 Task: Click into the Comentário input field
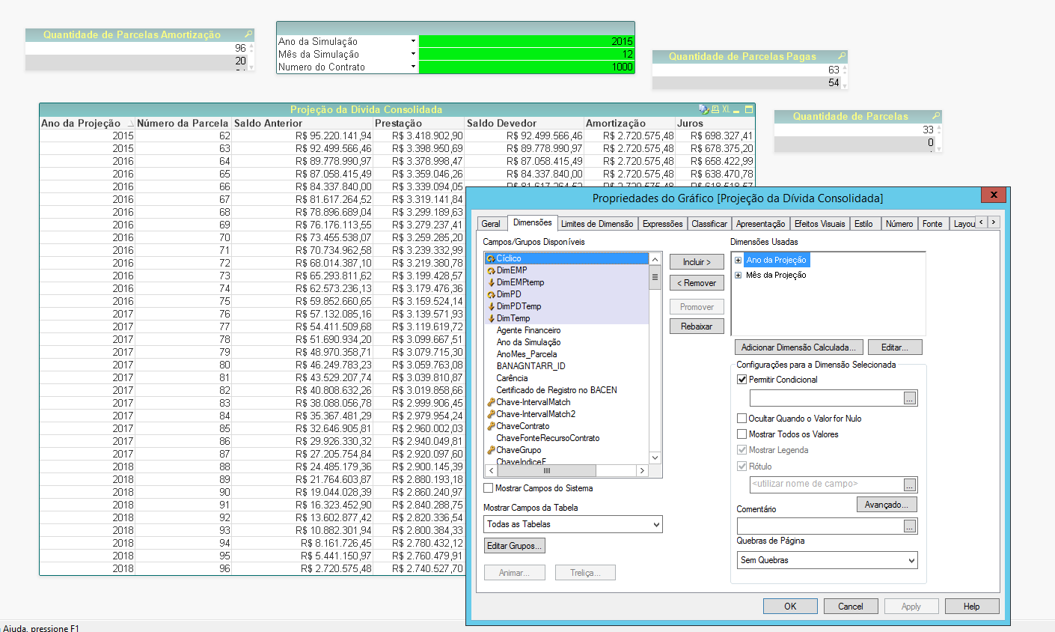click(819, 526)
